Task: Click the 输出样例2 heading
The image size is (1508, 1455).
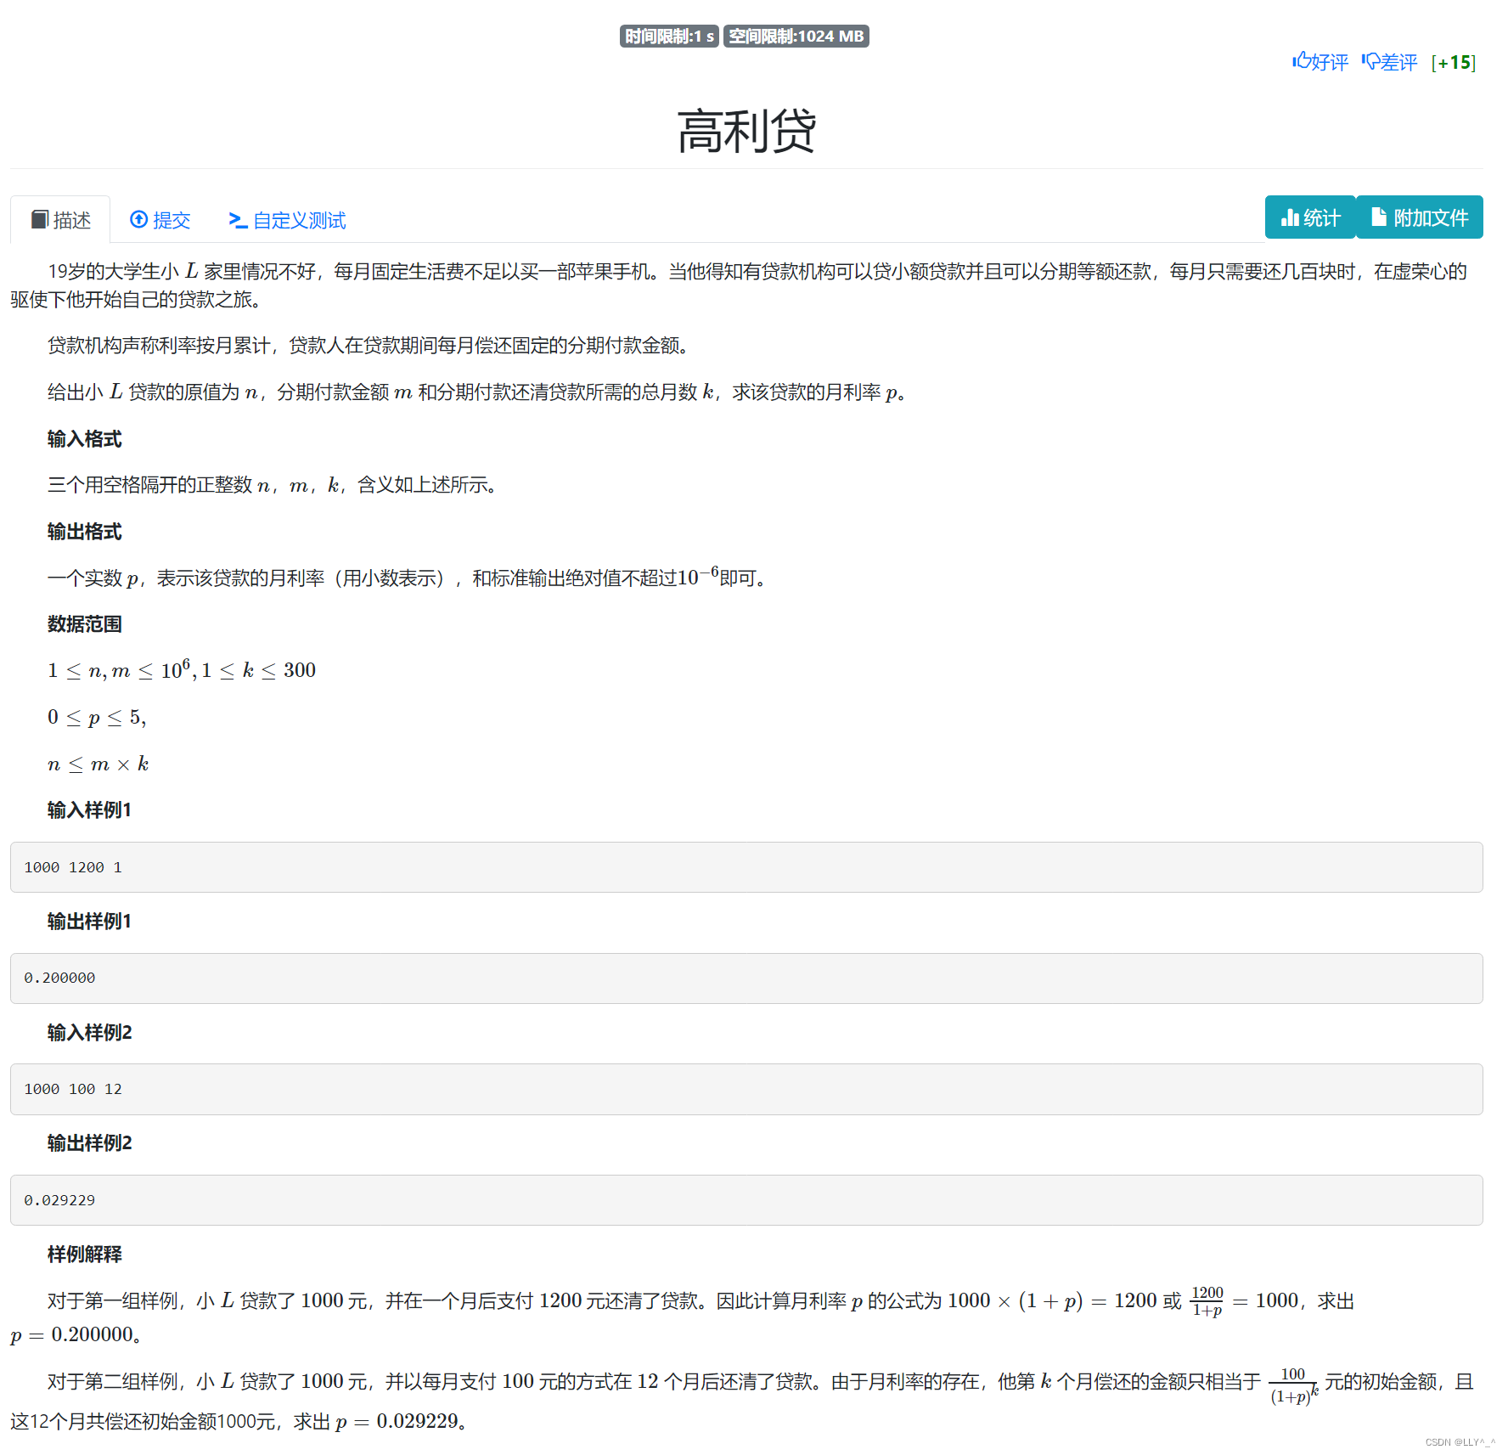Action: [x=90, y=1143]
